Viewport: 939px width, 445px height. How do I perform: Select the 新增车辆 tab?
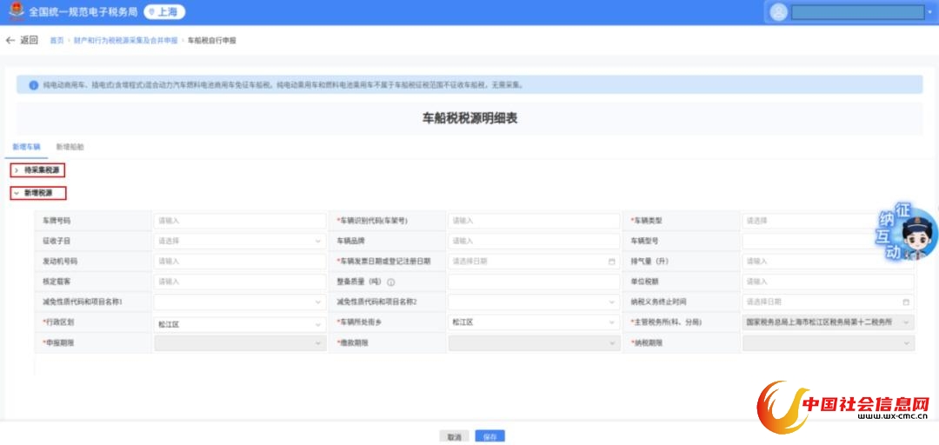(x=26, y=147)
